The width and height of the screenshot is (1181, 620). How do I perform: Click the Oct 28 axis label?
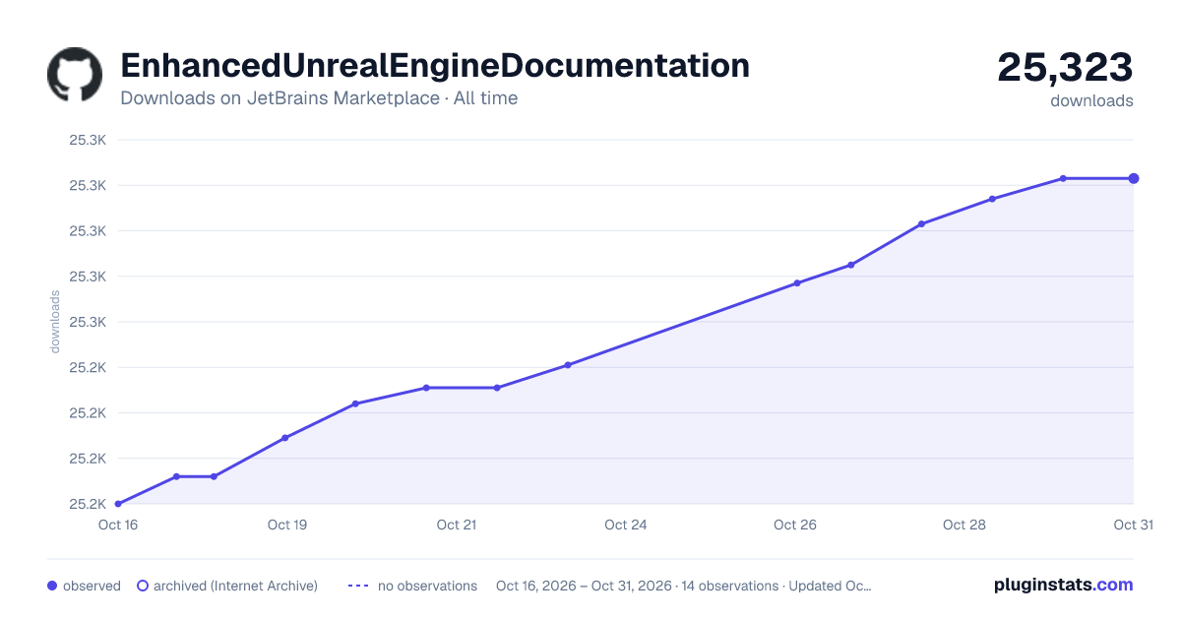coord(964,525)
